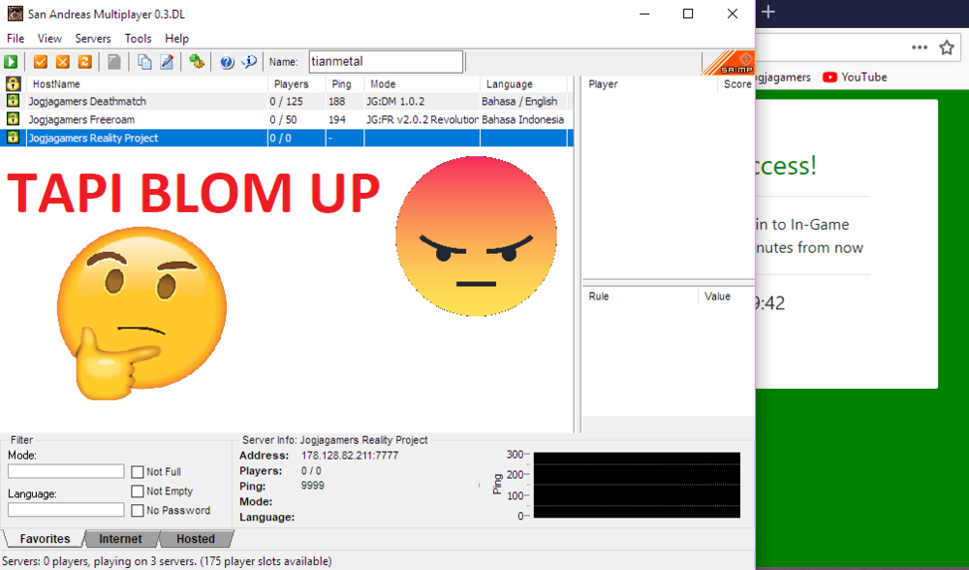Screen dimensions: 969x570
Task: Click the Player column header
Action: pyautogui.click(x=650, y=84)
